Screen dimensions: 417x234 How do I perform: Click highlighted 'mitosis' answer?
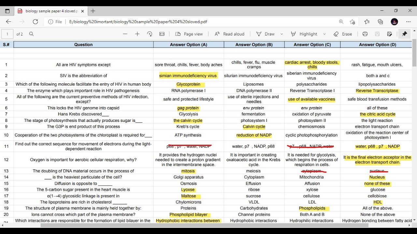(188, 171)
